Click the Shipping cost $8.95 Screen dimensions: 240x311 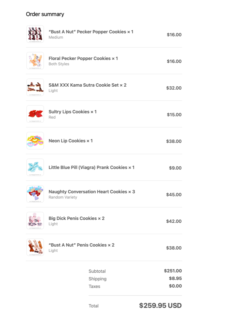(175, 278)
